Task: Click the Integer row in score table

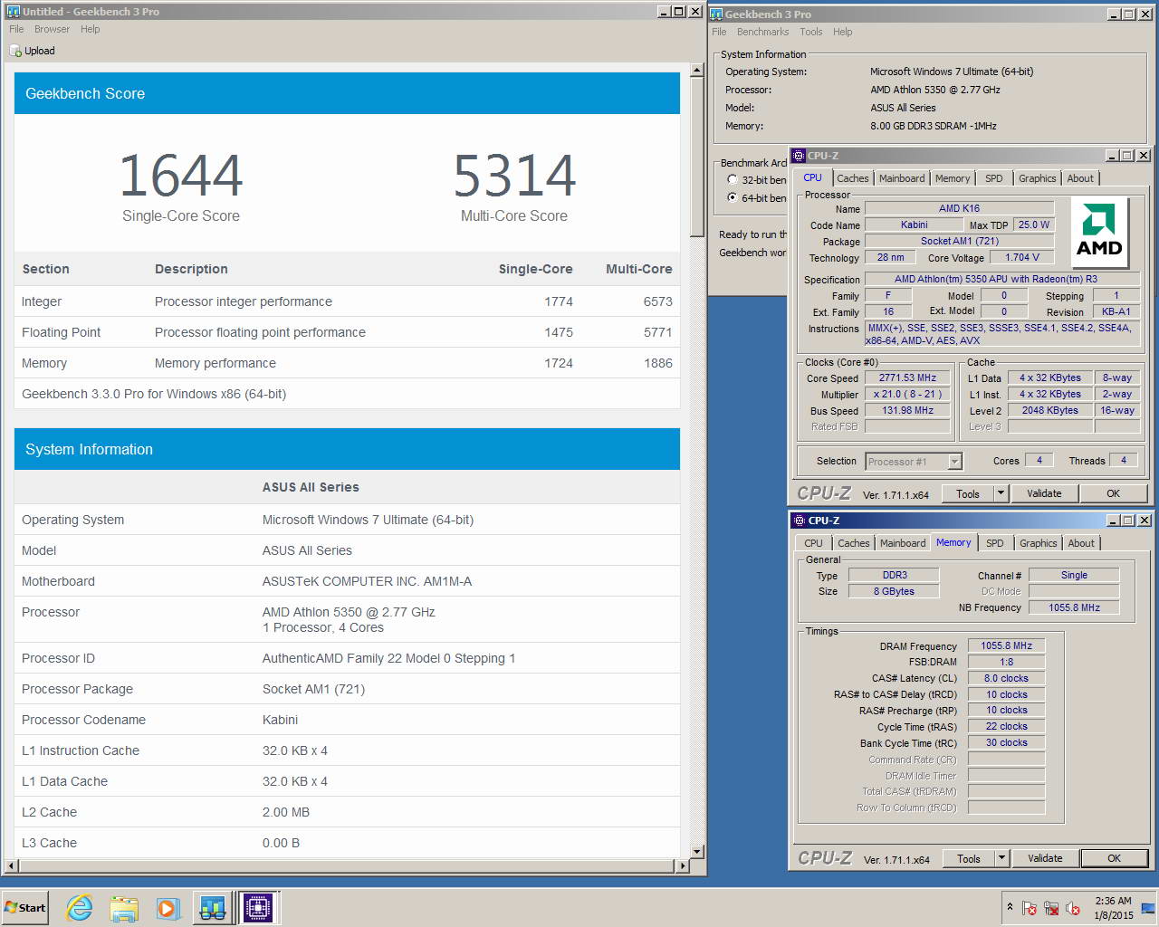Action: pos(347,301)
